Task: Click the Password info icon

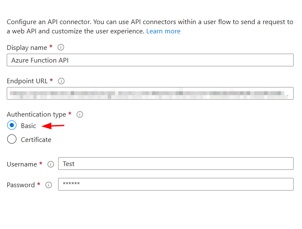Action: (x=48, y=185)
